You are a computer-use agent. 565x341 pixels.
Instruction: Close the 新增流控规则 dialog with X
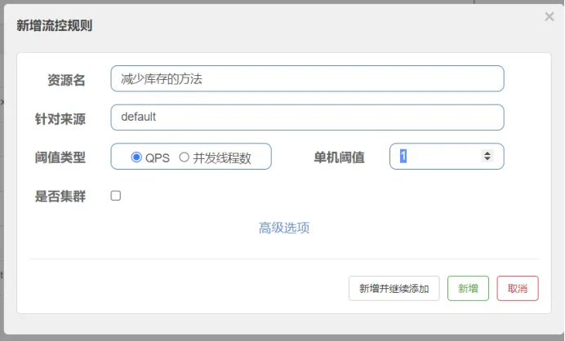coord(549,16)
